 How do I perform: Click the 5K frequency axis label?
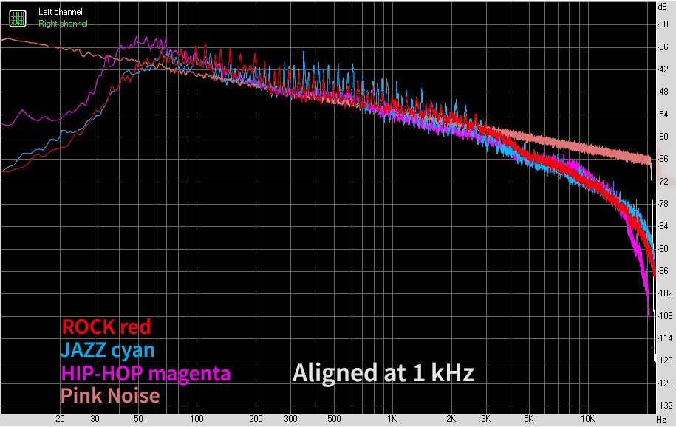(529, 418)
